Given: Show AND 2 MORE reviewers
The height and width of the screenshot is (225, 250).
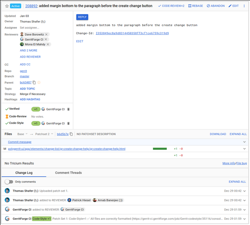Looking at the screenshot, I should click(29, 51).
